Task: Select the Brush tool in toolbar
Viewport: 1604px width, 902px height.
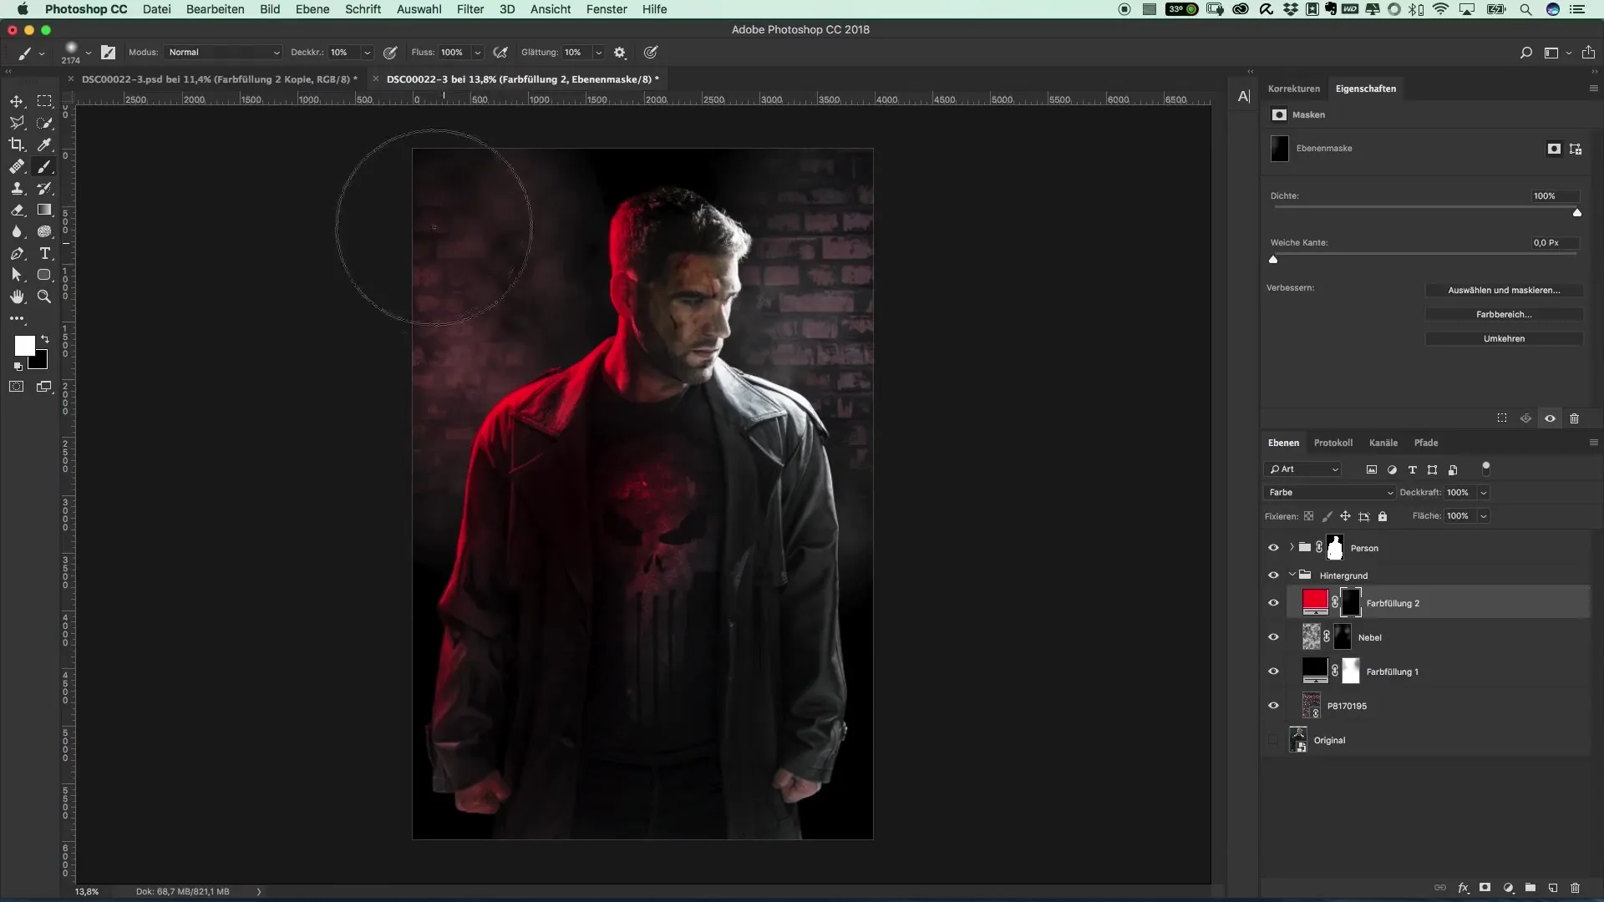Action: point(44,167)
